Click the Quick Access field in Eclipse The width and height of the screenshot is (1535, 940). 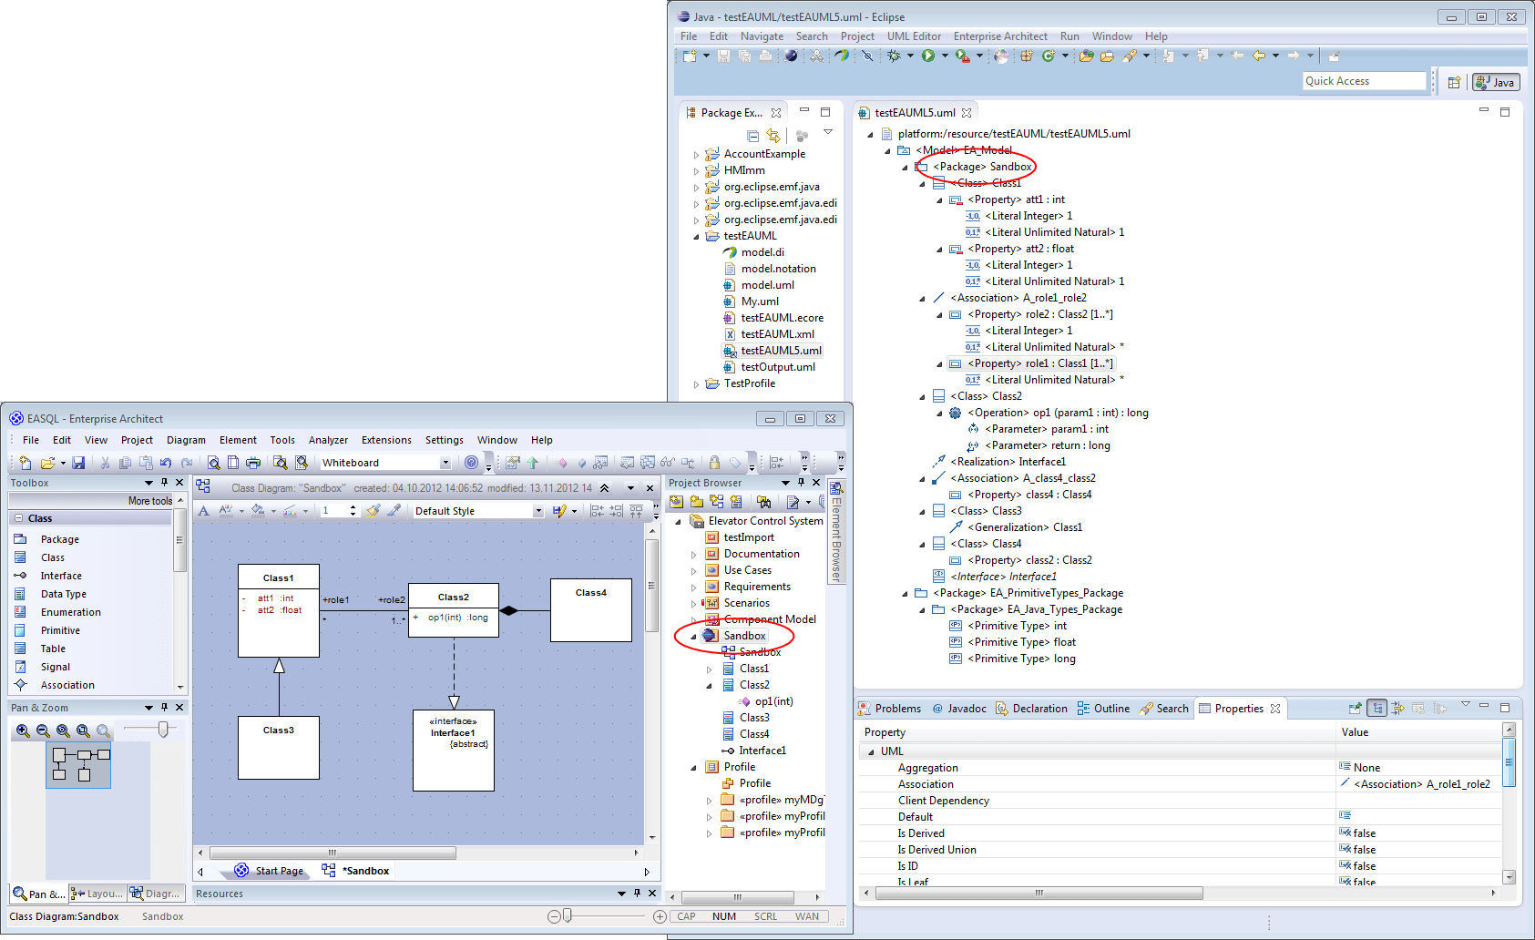pyautogui.click(x=1364, y=81)
